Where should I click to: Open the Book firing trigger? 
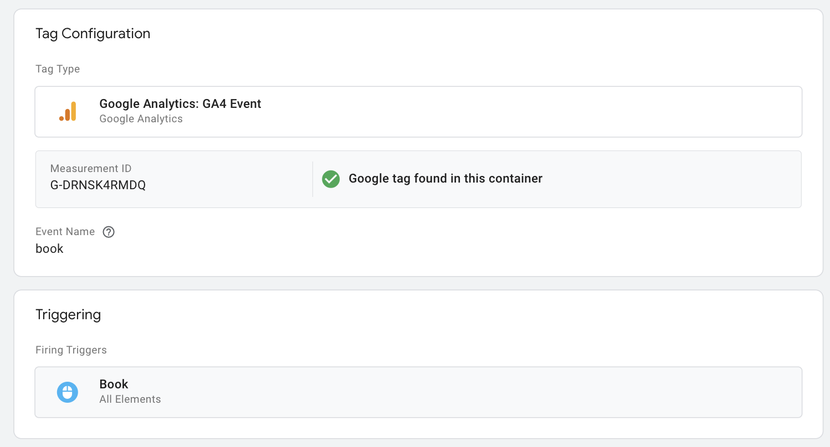point(418,392)
